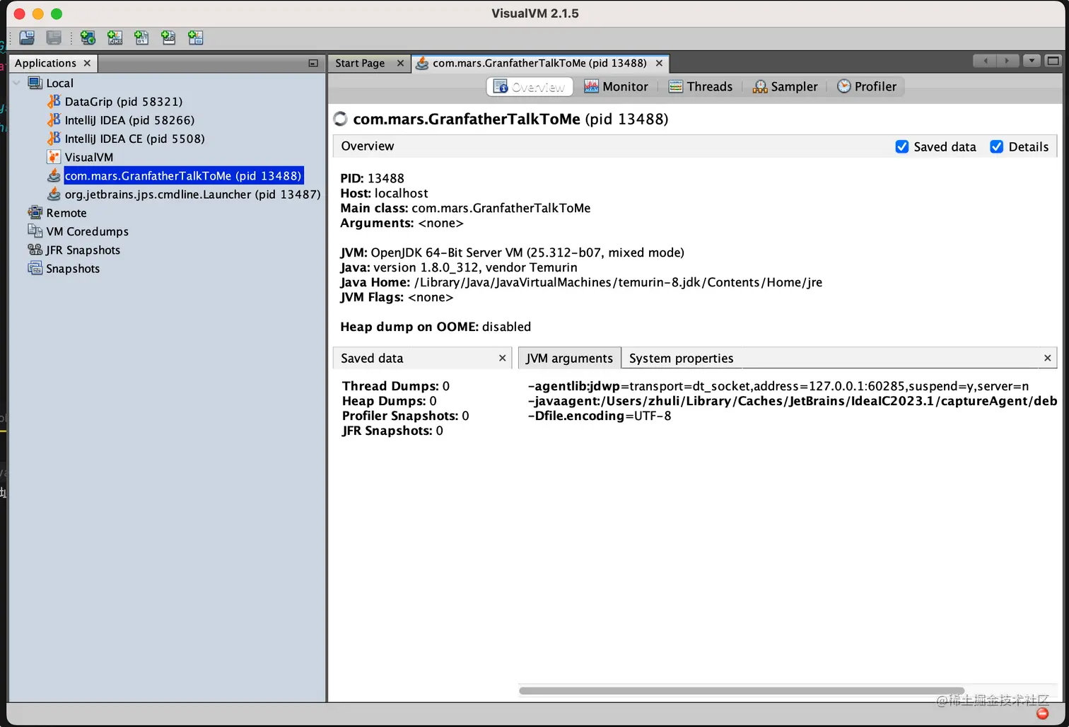This screenshot has width=1069, height=727.
Task: Click the -Dfile.encoding=UTF-8 argument
Action: pos(600,416)
